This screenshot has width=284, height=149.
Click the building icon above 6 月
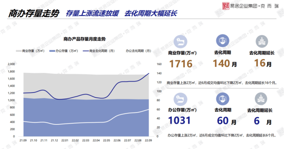(x=261, y=99)
